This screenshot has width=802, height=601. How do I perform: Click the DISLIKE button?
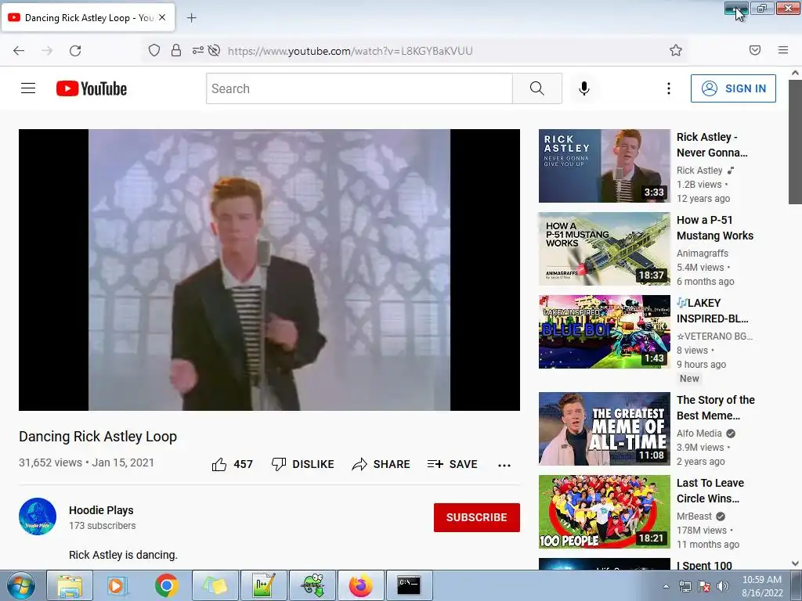[303, 464]
